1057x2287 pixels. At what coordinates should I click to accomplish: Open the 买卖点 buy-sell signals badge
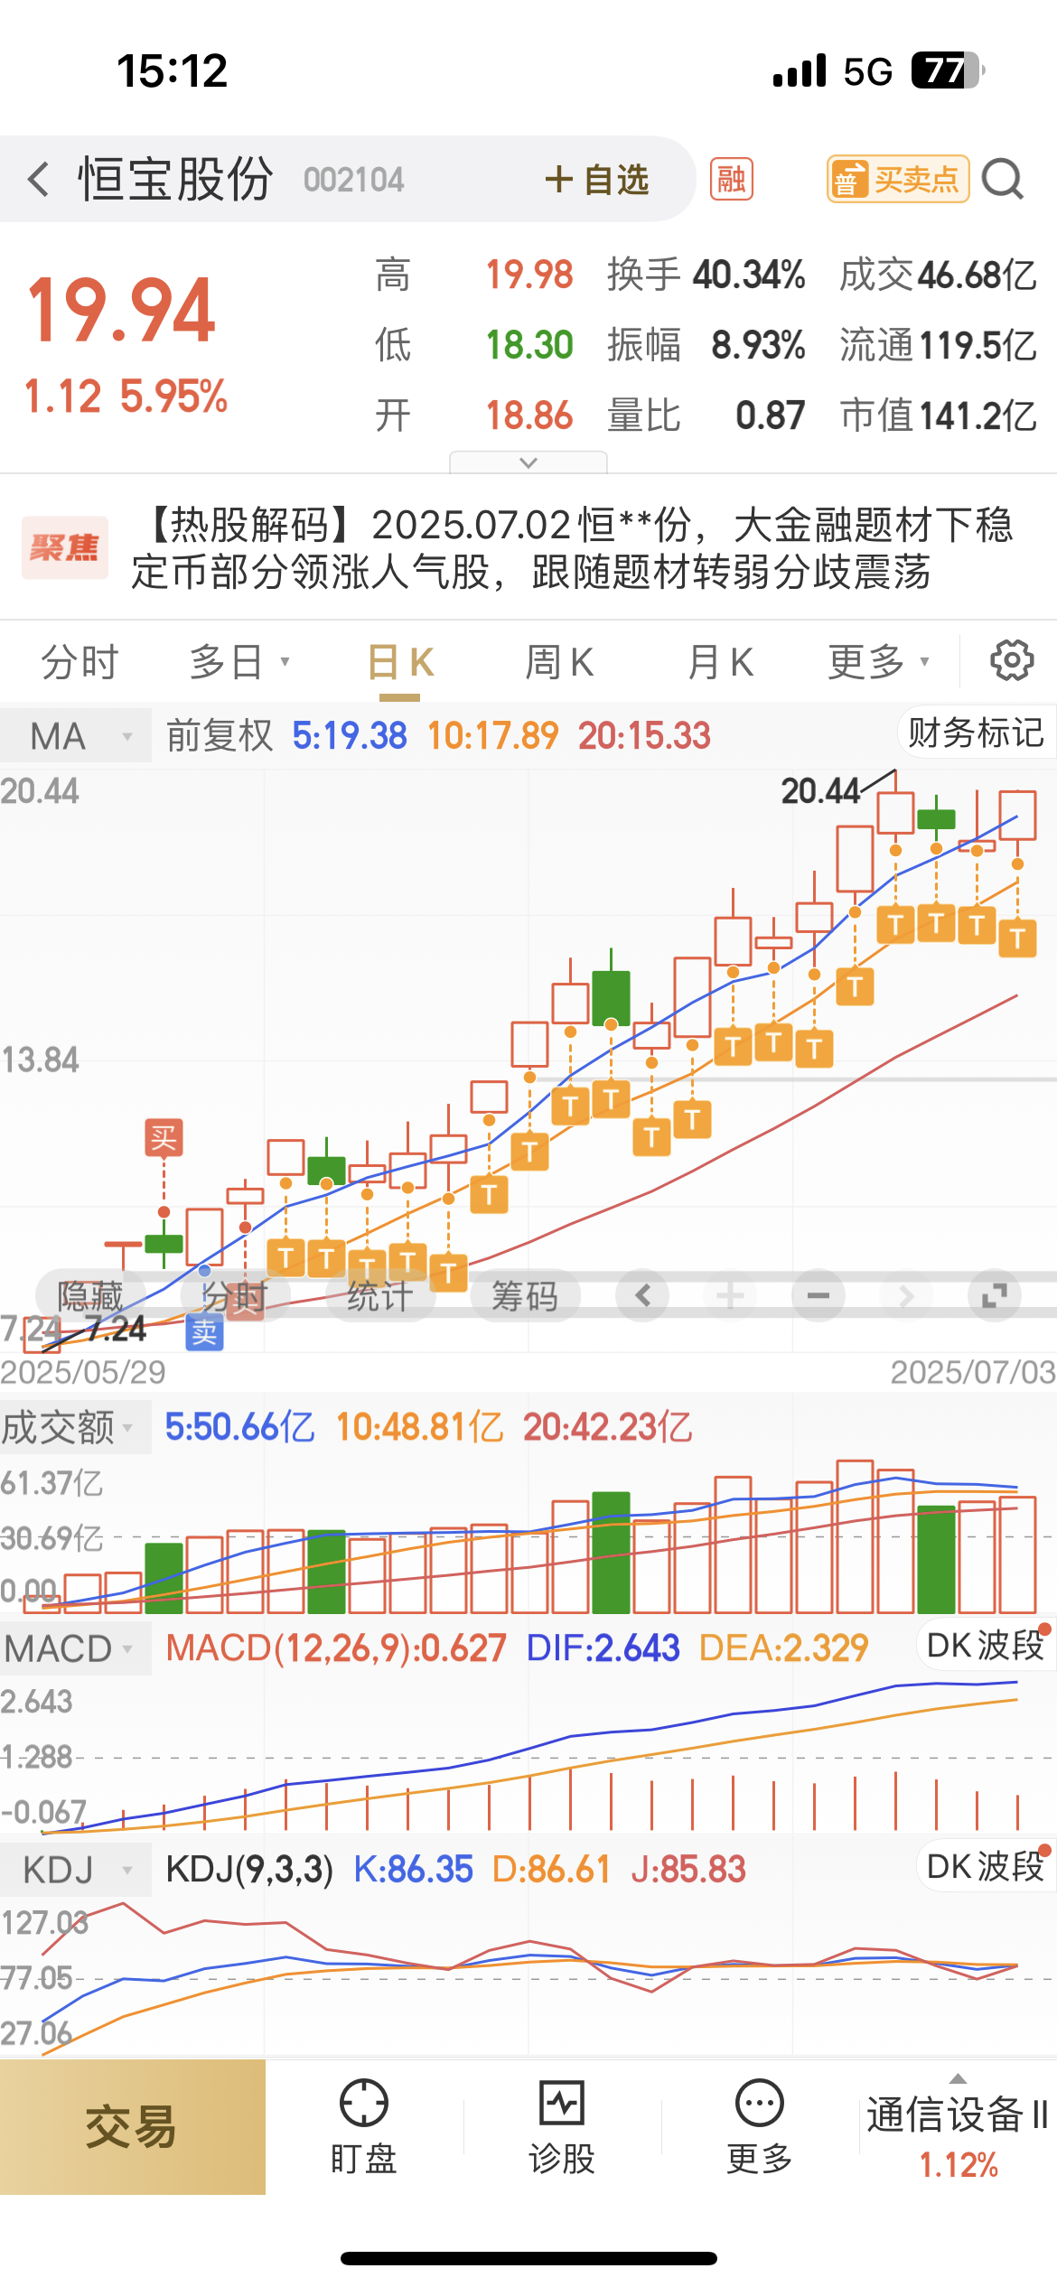pyautogui.click(x=898, y=179)
